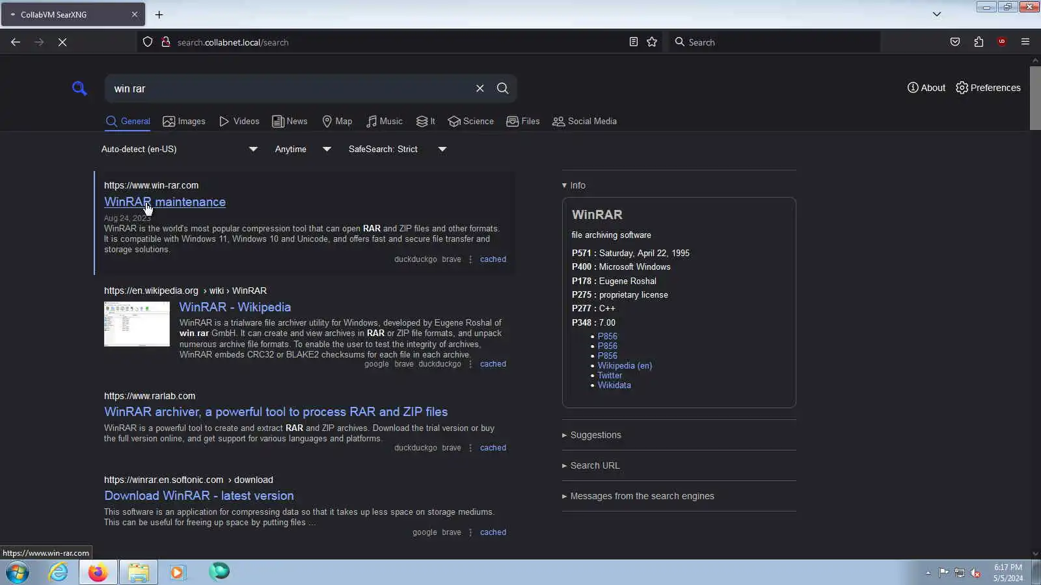The image size is (1041, 585).
Task: Open new browser tab
Action: click(159, 14)
